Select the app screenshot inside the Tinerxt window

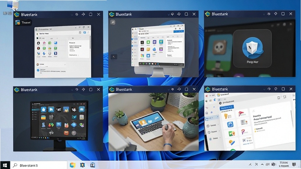[62, 51]
